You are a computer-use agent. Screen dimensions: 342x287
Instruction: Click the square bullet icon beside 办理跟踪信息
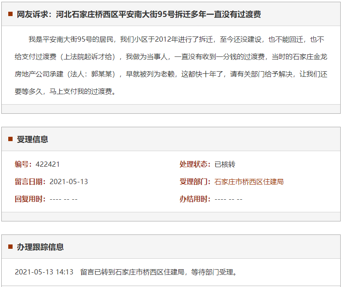10,247
